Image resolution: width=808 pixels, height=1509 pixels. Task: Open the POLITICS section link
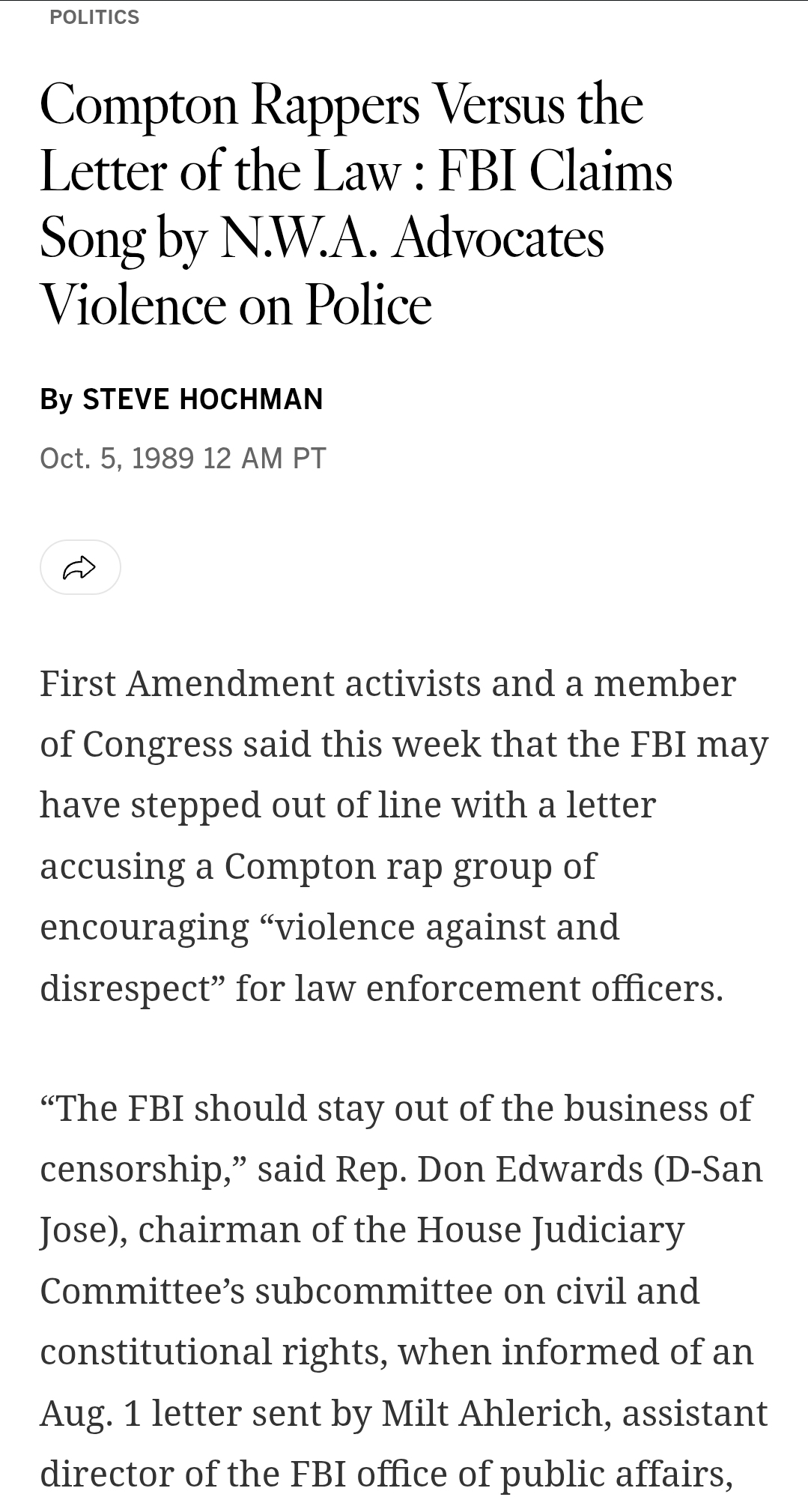[x=94, y=17]
